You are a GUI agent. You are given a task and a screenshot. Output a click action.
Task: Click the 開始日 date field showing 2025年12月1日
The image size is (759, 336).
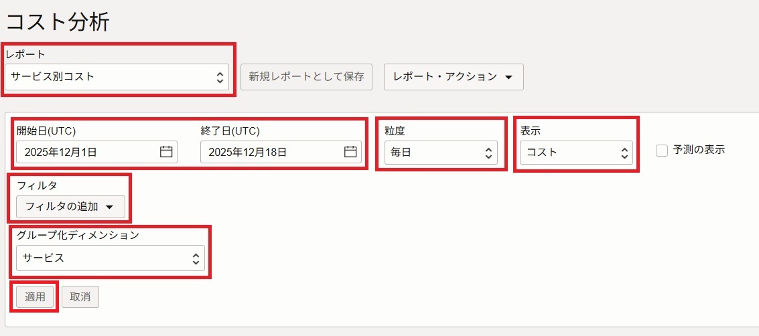[87, 152]
